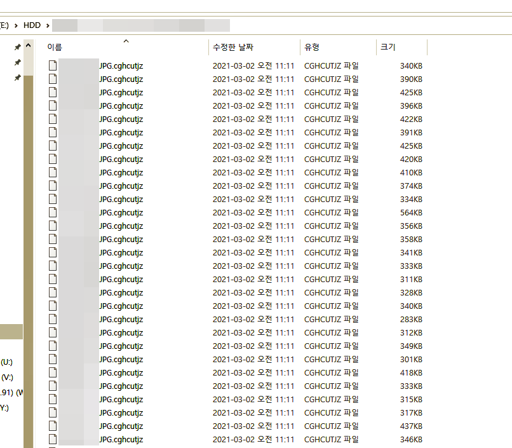Image resolution: width=512 pixels, height=448 pixels.
Task: Click the 564KB size cell
Action: (411, 213)
